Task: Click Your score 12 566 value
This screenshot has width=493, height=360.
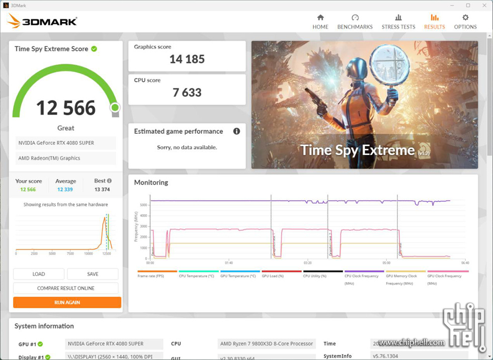Action: (x=28, y=190)
